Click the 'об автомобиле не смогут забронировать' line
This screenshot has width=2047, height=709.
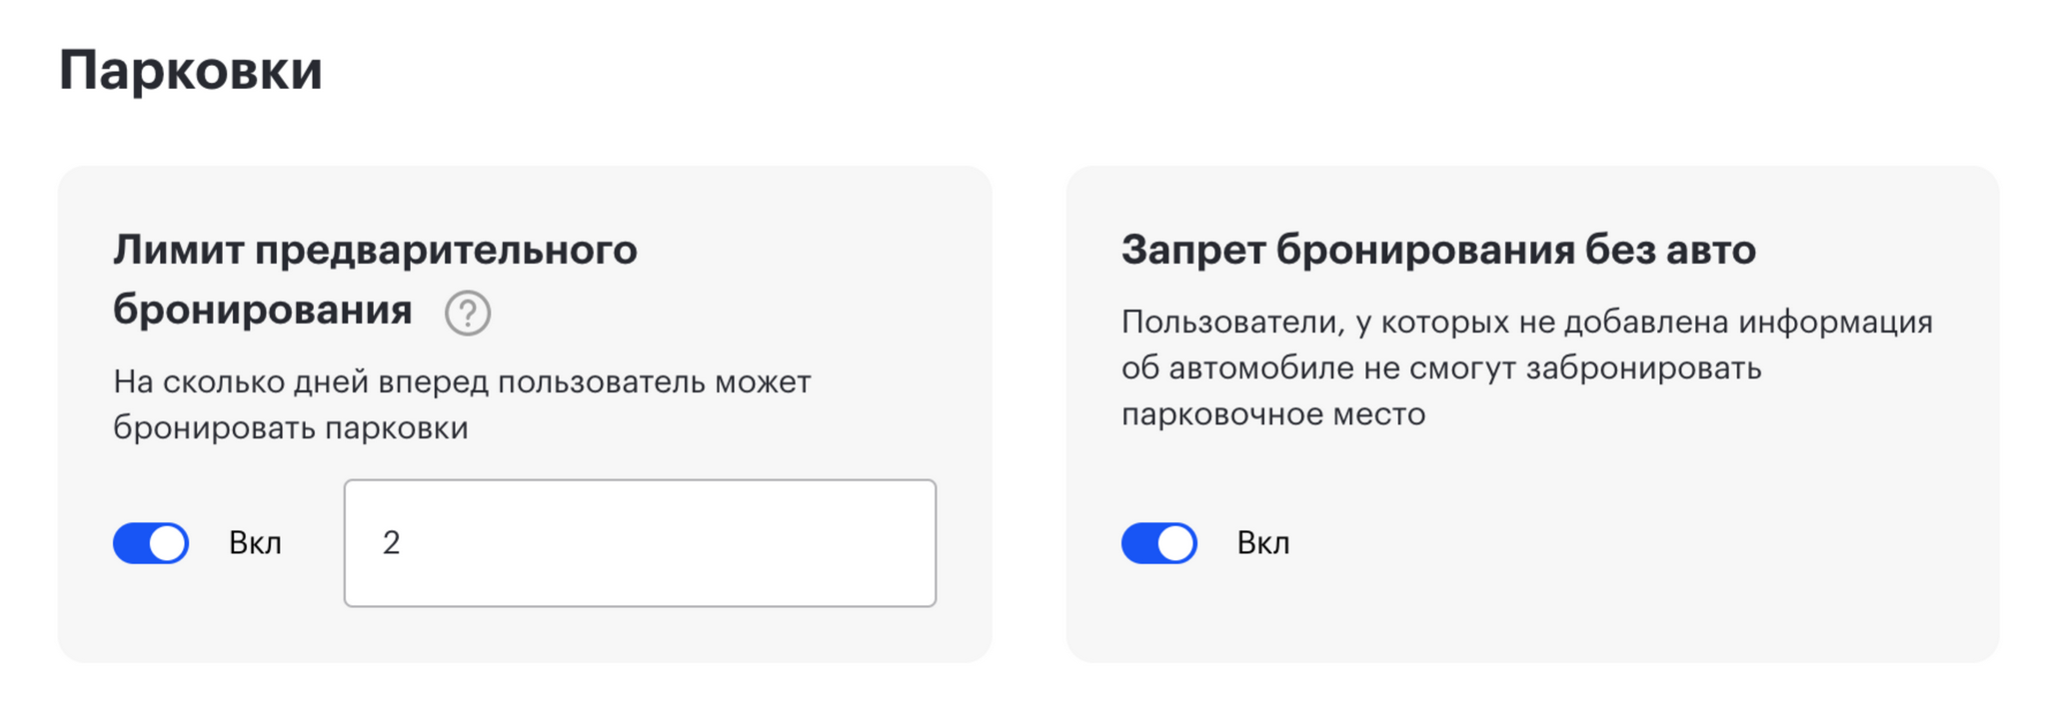click(1441, 367)
